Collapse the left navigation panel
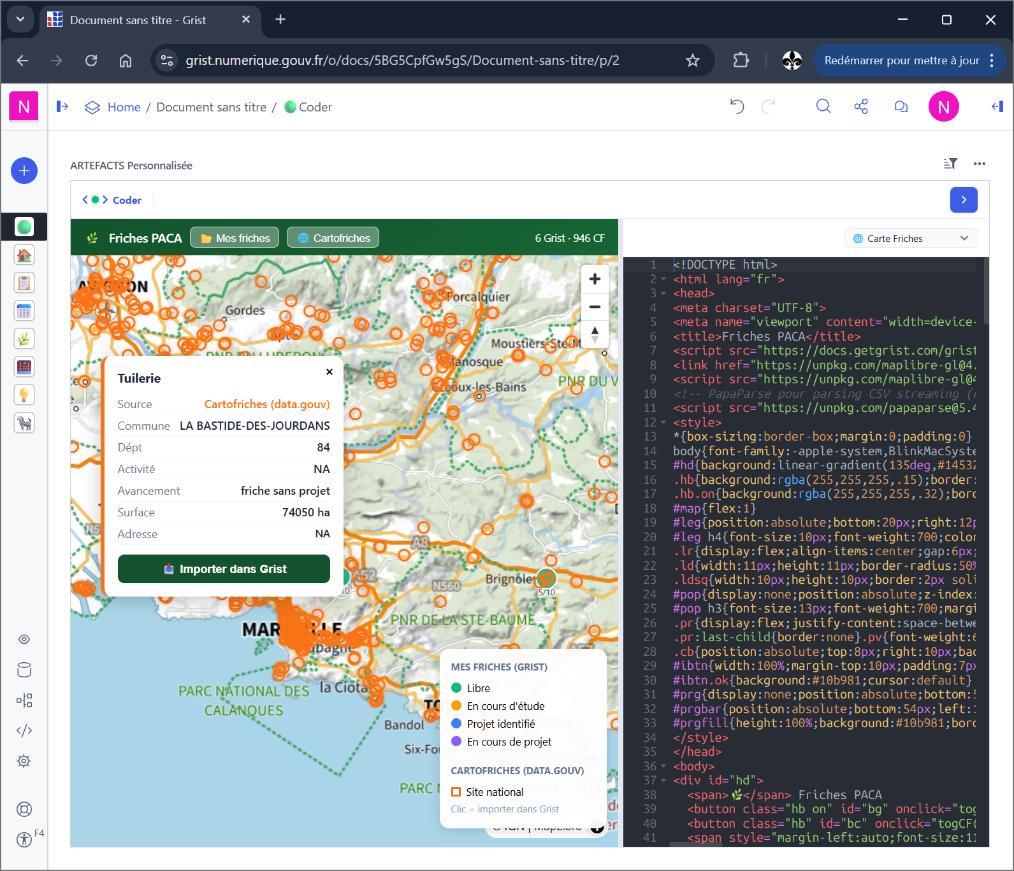The image size is (1014, 871). [x=62, y=106]
